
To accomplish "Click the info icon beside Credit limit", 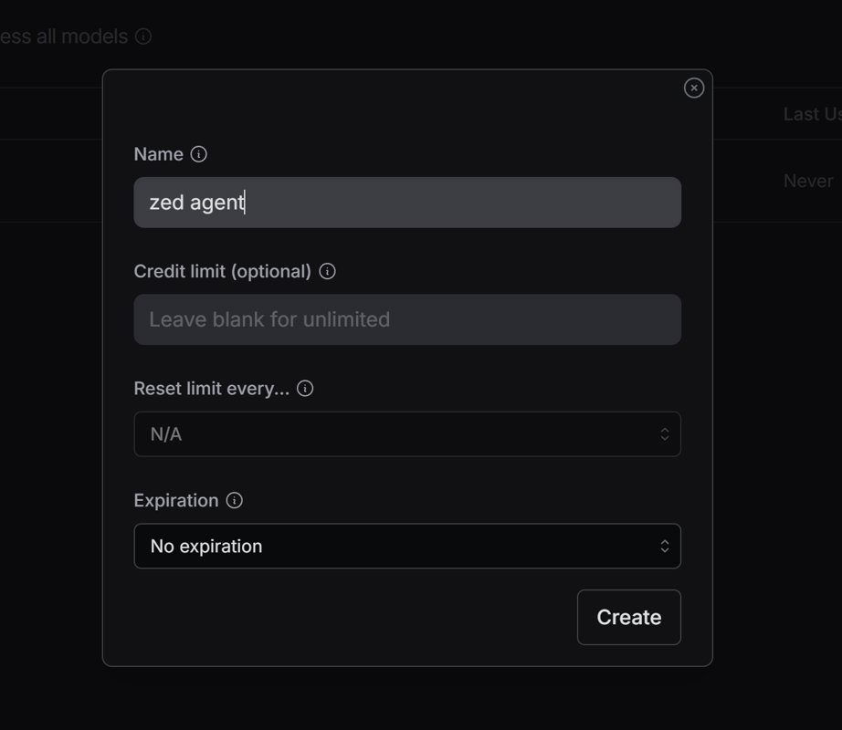I will point(327,271).
